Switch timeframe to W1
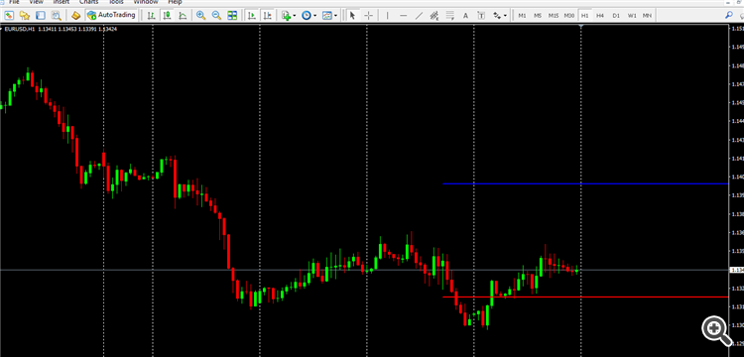 click(632, 16)
